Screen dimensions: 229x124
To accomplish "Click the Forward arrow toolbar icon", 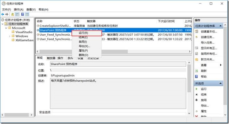I will (x=7, y=14).
